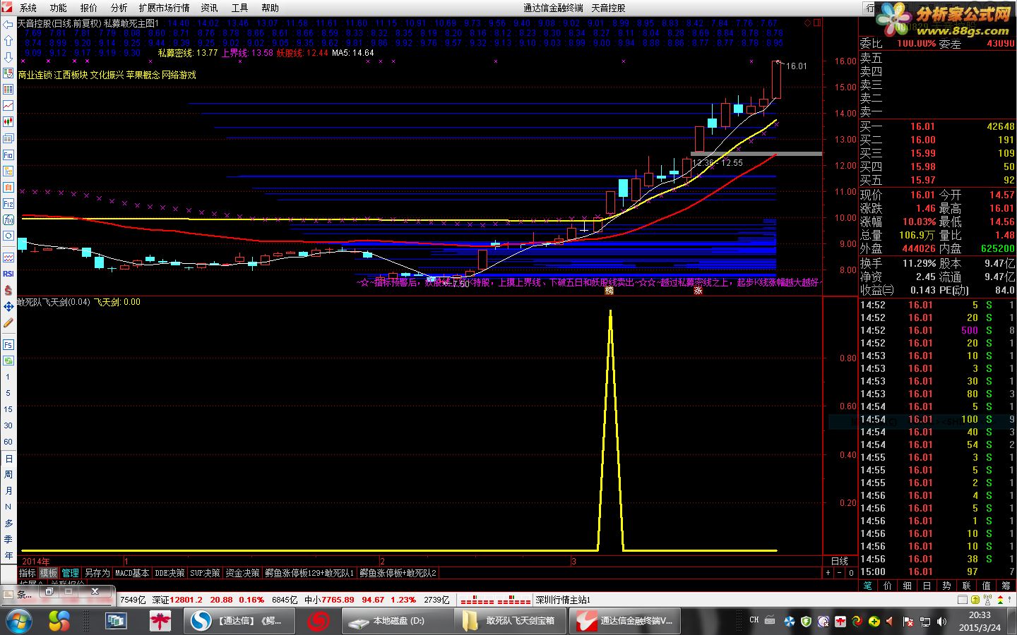
Task: Click the blue move-arrows sidebar icon
Action: (8, 306)
